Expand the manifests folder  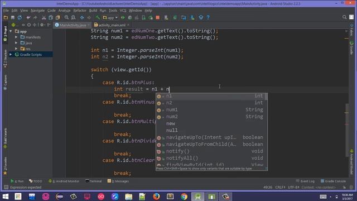pos(16,37)
